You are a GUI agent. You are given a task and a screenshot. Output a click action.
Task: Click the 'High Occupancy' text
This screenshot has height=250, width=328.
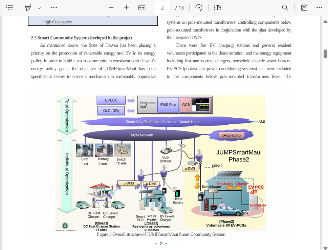57,22
